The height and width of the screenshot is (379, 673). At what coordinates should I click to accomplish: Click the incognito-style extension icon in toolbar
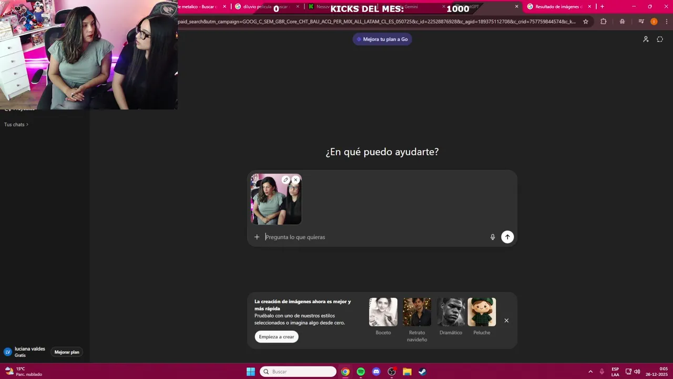tap(622, 22)
